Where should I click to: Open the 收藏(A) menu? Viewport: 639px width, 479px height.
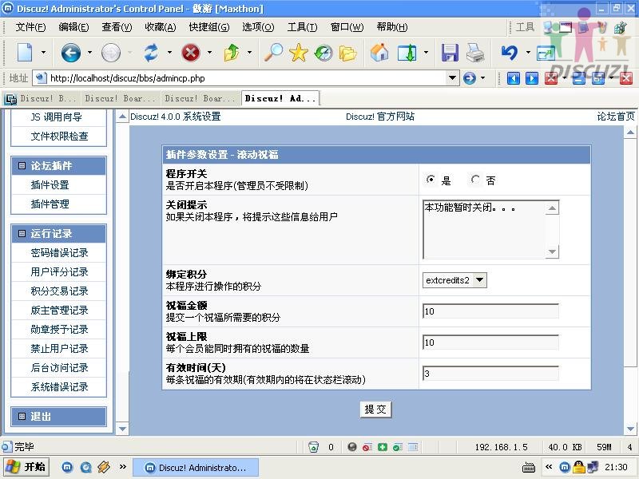(161, 27)
